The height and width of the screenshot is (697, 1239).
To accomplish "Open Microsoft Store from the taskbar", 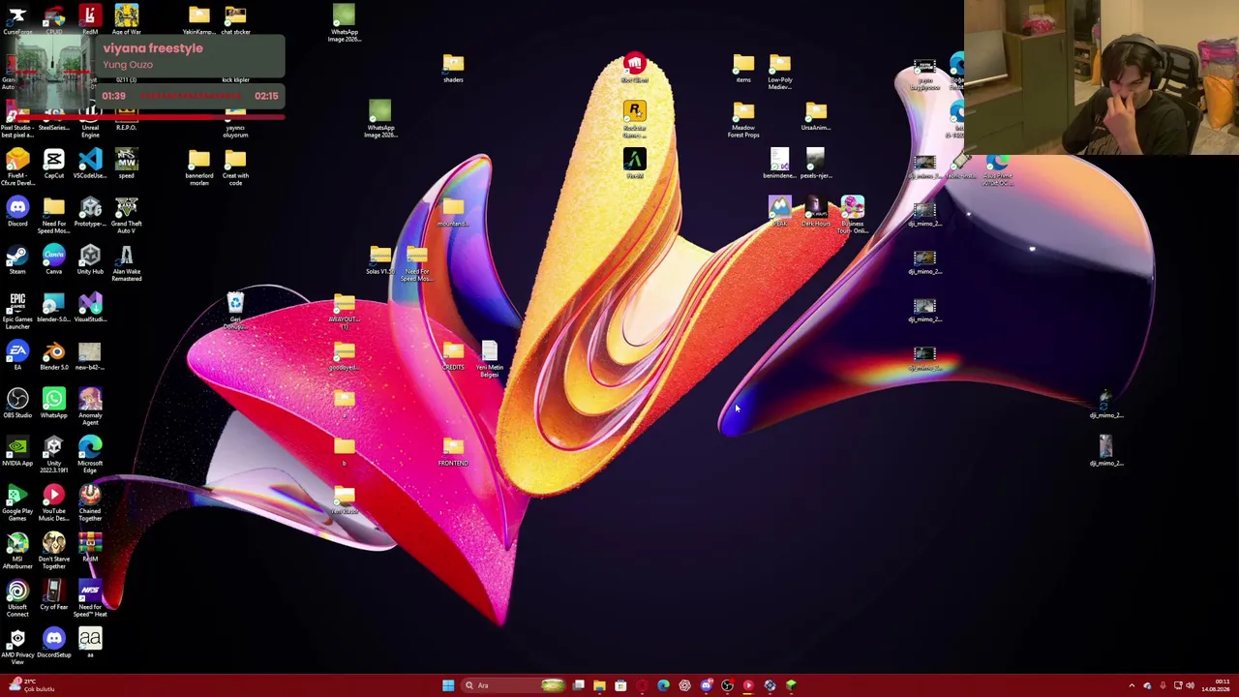I will coord(620,685).
